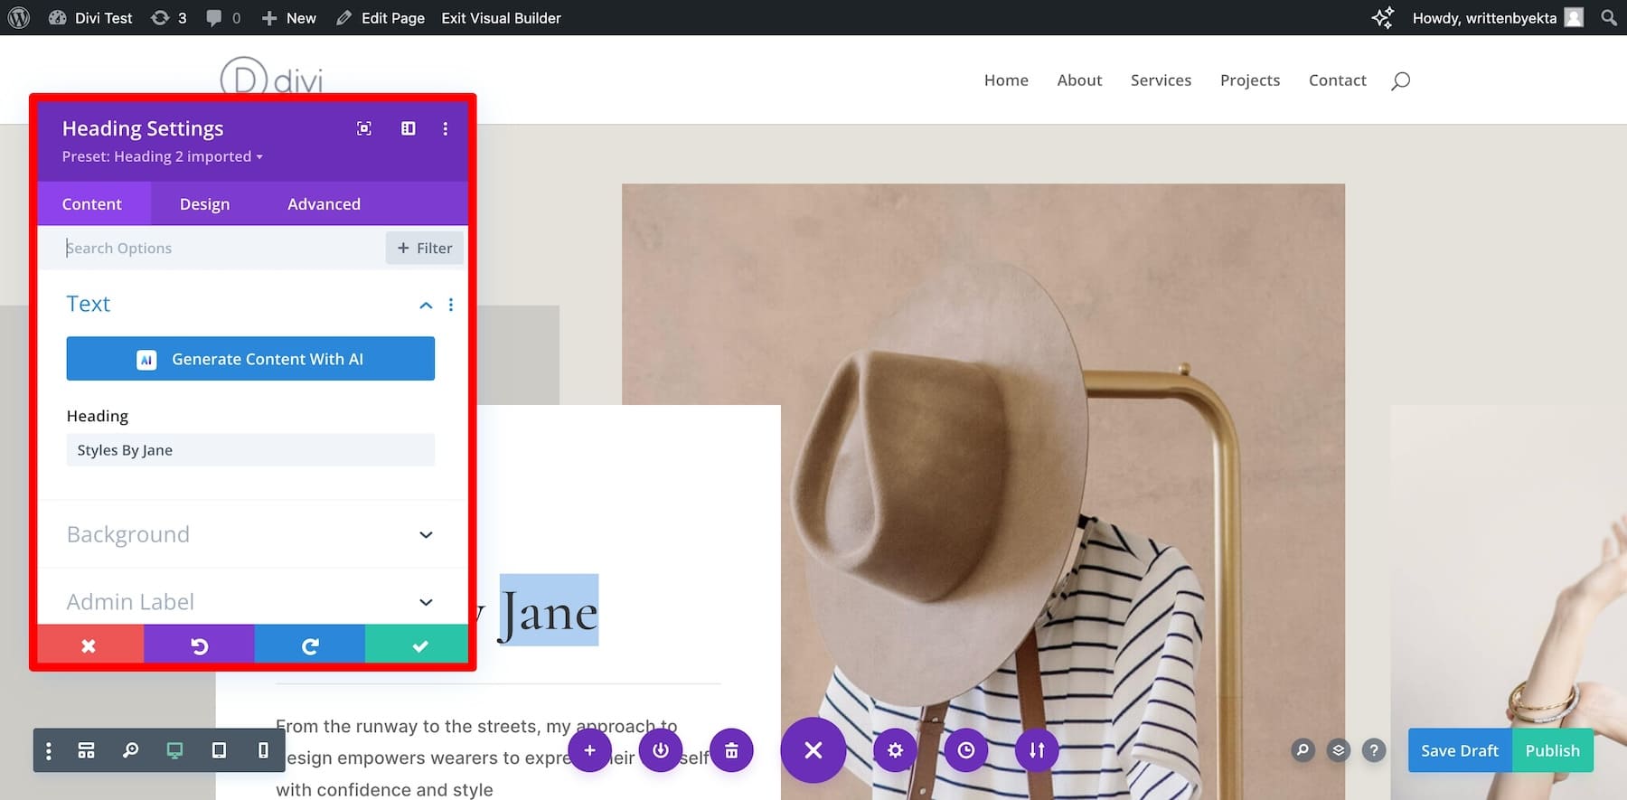1627x800 pixels.
Task: Open the Divi AI sparkle icon in admin bar
Action: 1383,17
